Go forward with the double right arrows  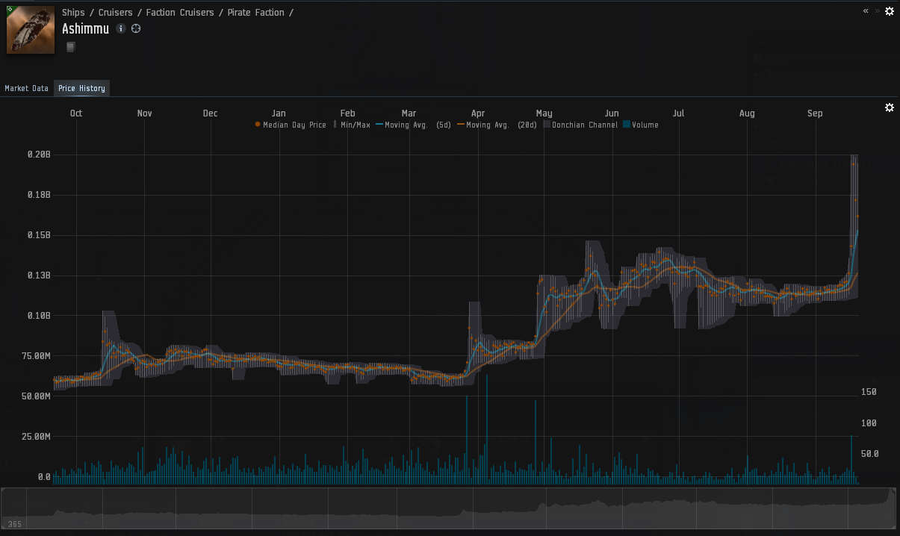click(877, 11)
